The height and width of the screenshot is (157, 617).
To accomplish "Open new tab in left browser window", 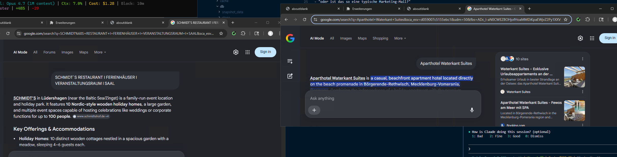I will tap(233, 23).
